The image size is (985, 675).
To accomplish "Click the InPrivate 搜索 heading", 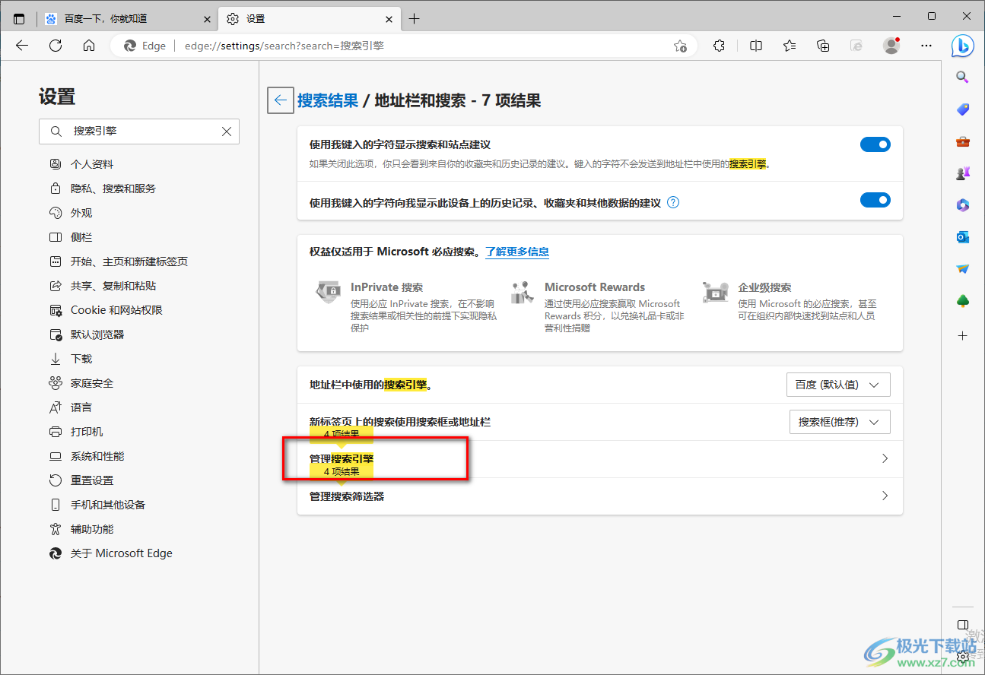I will [386, 287].
